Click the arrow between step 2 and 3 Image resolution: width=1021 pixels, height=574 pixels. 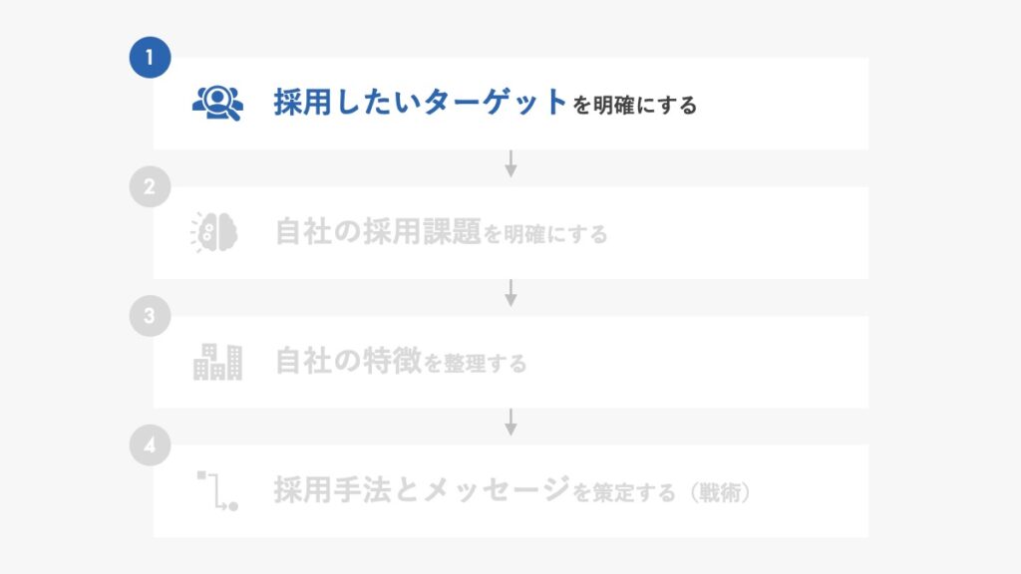(510, 293)
